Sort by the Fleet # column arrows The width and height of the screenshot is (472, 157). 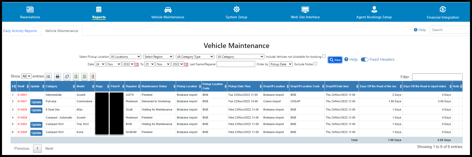123,86
